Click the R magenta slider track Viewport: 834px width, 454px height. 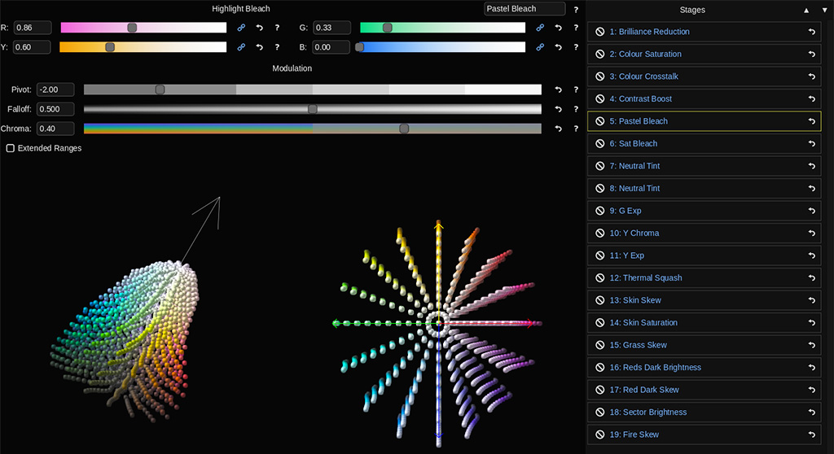[143, 28]
